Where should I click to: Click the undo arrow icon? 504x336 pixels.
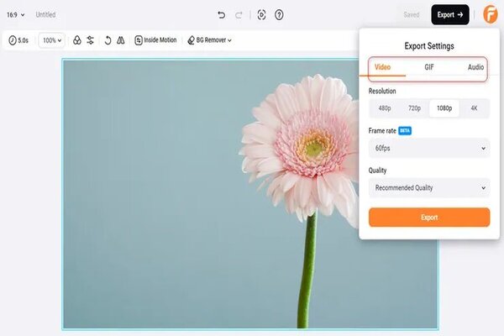222,15
